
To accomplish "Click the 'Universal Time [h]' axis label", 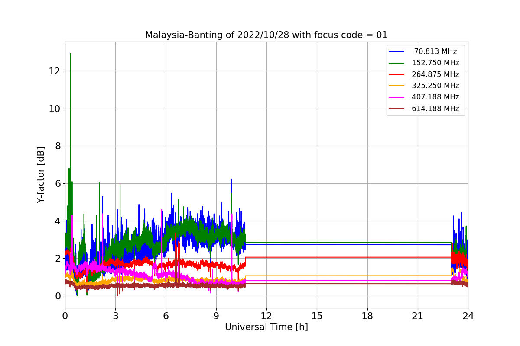I will (x=266, y=327).
